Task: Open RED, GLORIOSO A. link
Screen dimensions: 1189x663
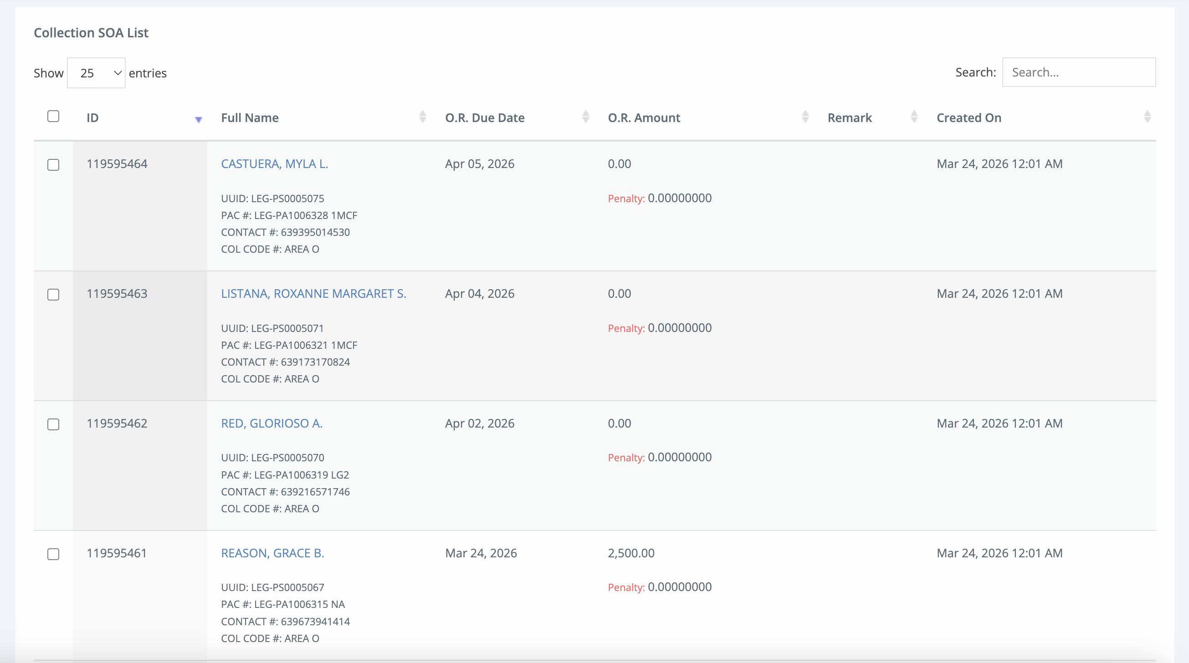Action: [272, 423]
